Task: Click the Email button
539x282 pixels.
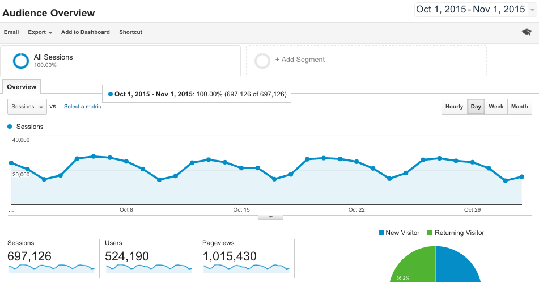Action: (11, 32)
